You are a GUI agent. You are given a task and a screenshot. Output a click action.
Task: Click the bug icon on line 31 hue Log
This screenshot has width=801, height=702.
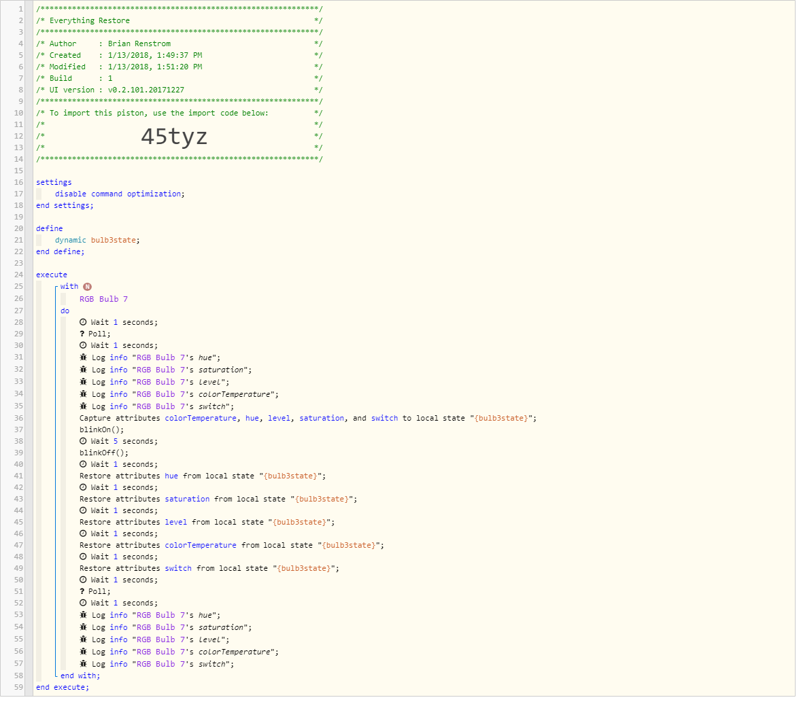coord(83,357)
